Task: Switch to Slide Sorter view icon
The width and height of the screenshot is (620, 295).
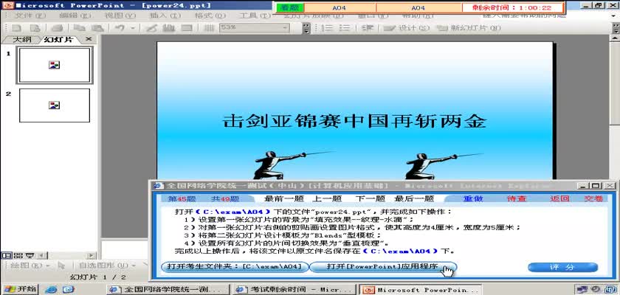Action: pos(18,255)
